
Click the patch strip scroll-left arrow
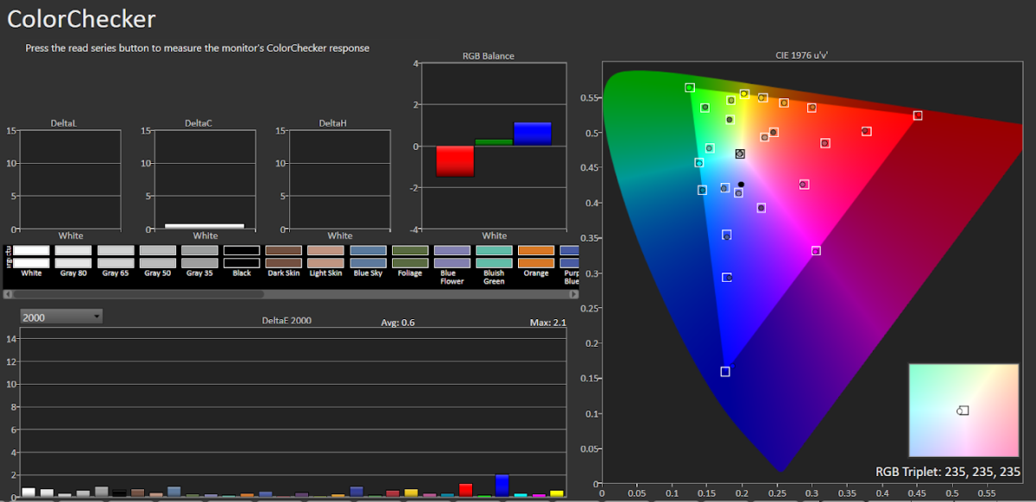[9, 294]
